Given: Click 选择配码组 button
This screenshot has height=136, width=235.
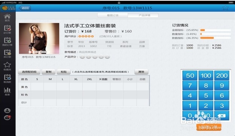Looking at the screenshot, I should click(29, 72).
